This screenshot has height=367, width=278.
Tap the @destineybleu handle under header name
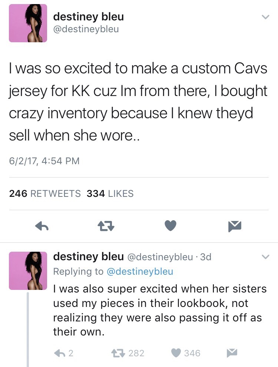(86, 29)
